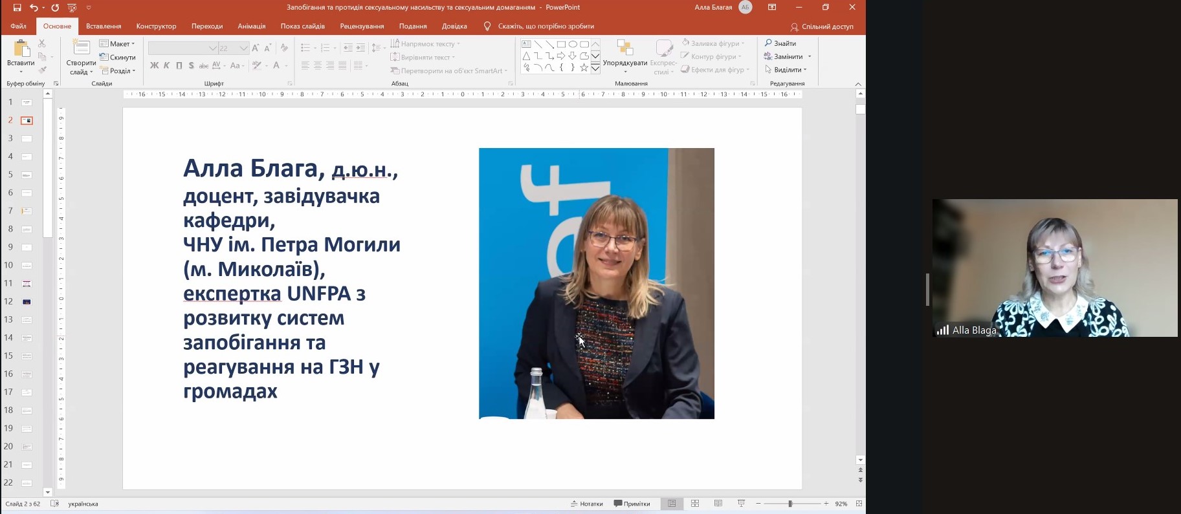Click the Упорядкувати arrange icon

pyautogui.click(x=624, y=50)
